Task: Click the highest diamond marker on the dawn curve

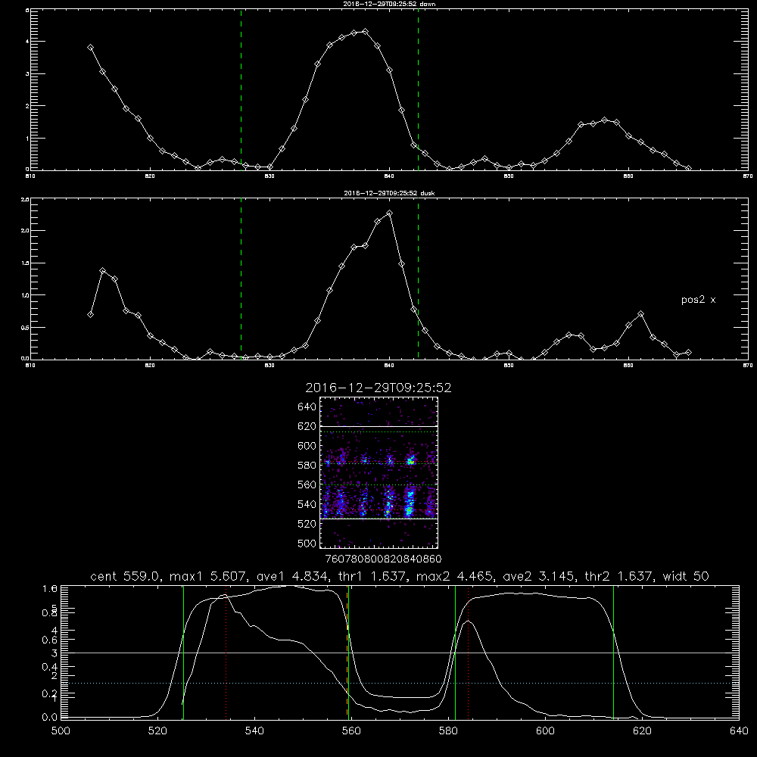Action: click(366, 32)
